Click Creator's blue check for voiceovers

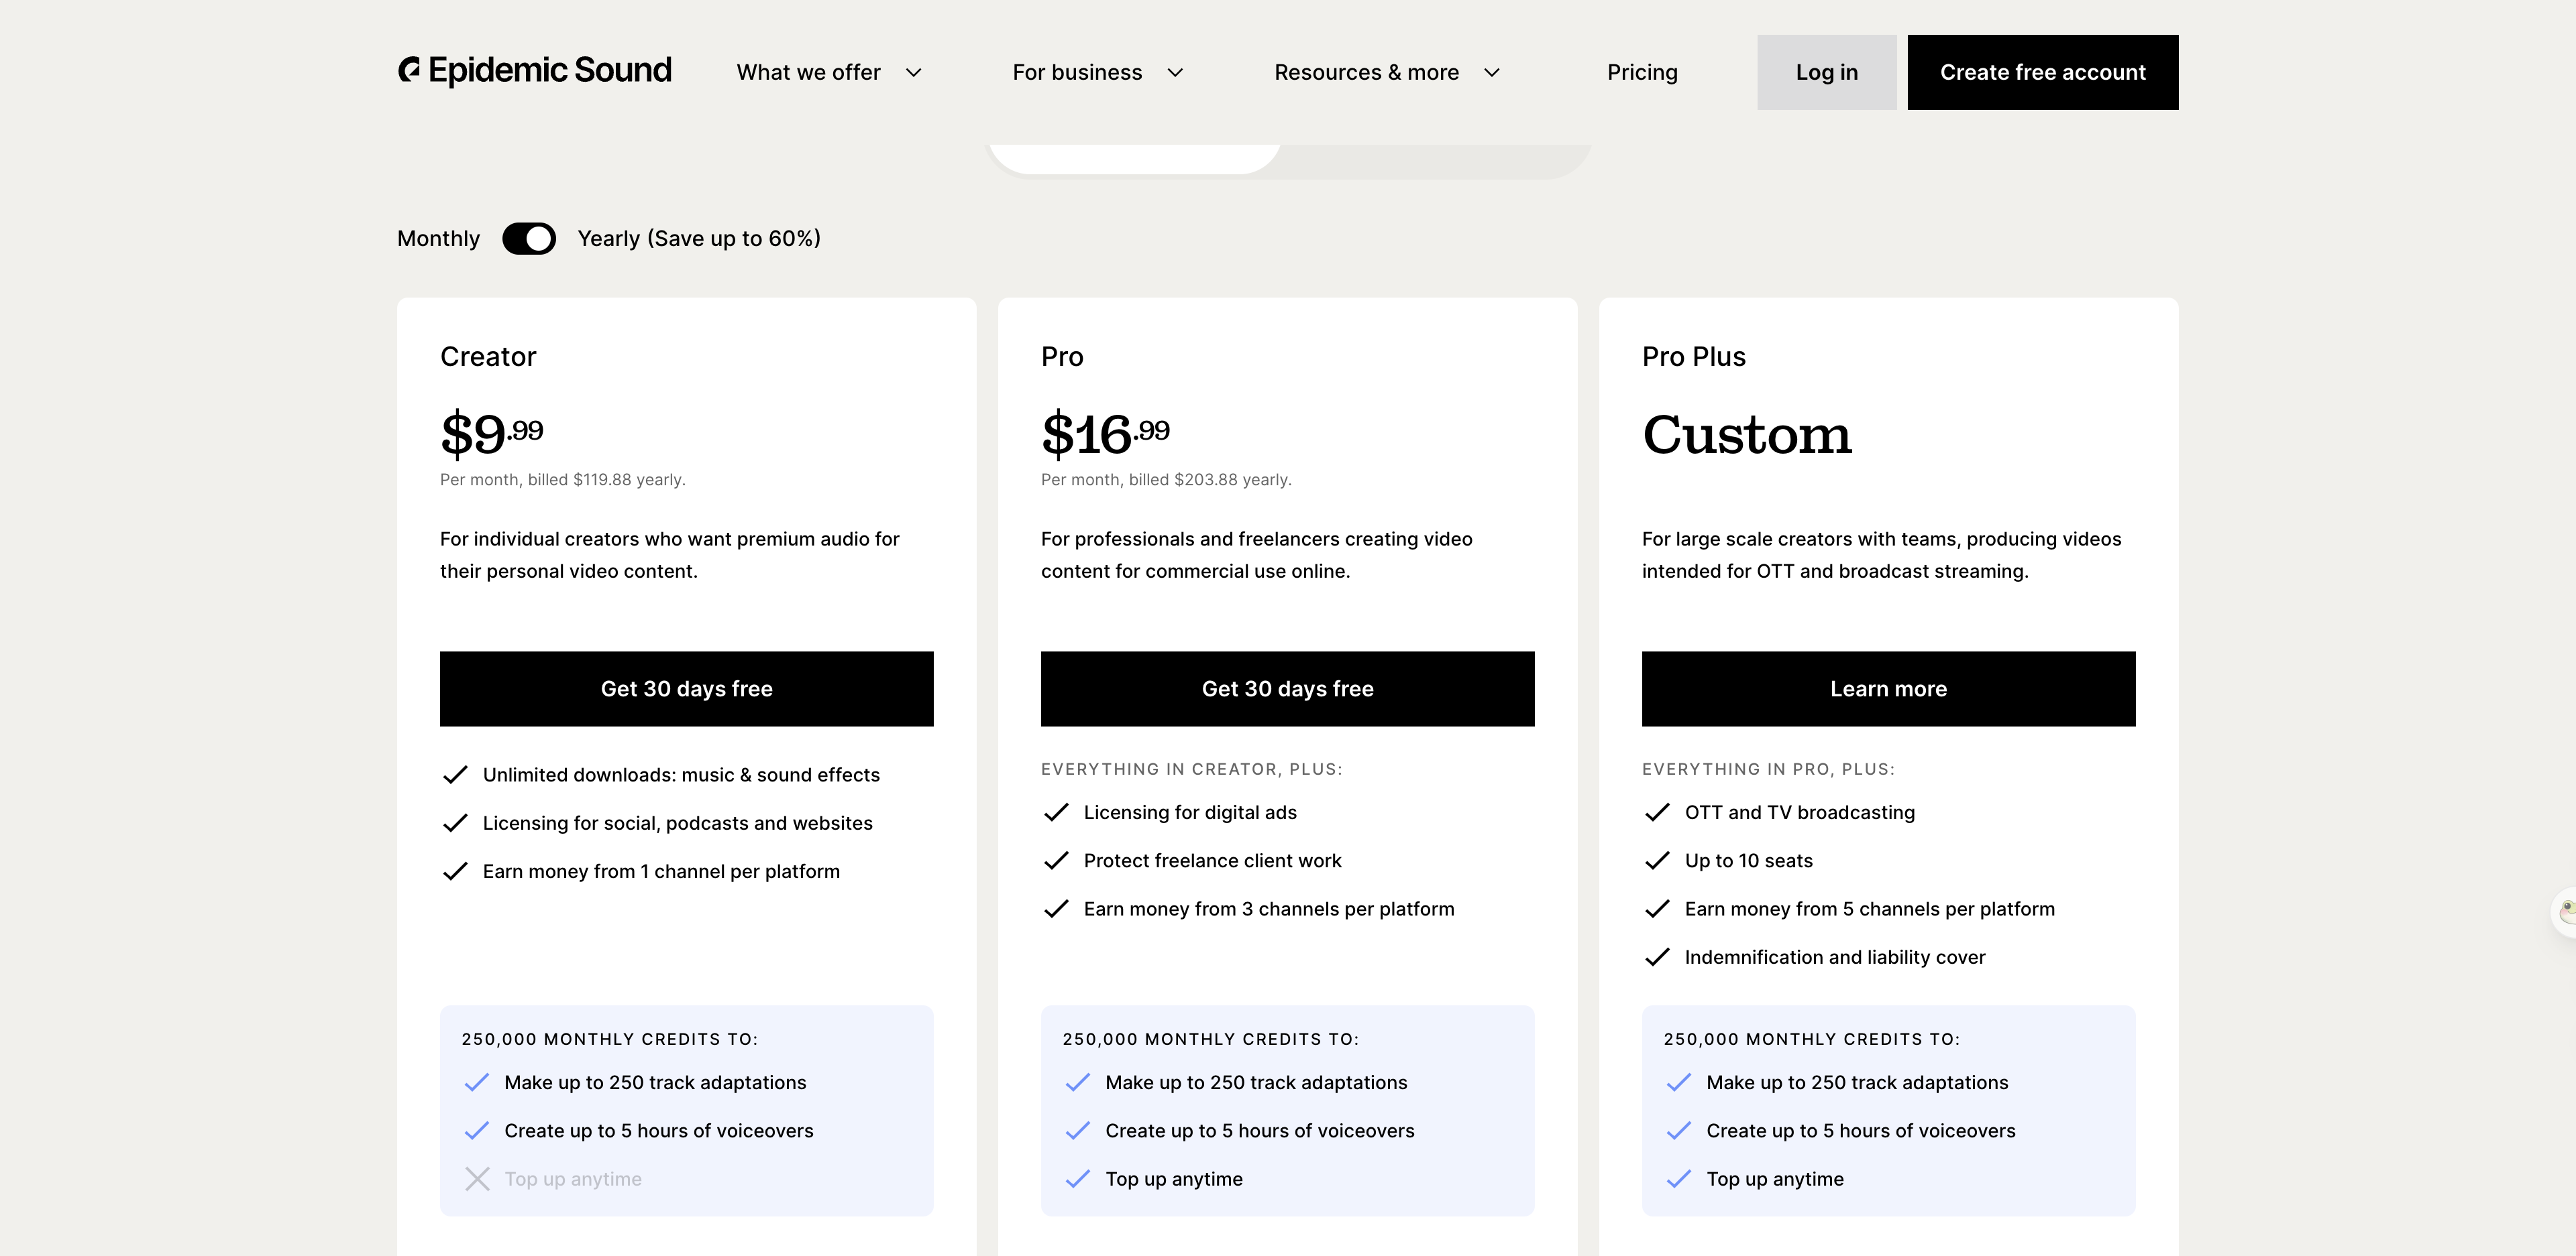coord(477,1130)
